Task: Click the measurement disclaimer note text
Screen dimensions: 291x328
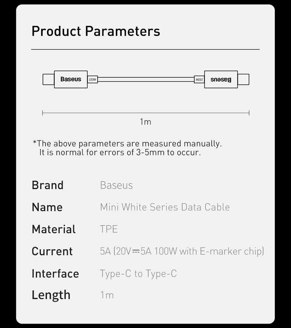Action: 127,148
